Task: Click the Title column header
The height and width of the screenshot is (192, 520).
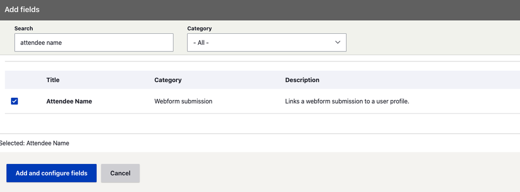Action: pyautogui.click(x=53, y=80)
